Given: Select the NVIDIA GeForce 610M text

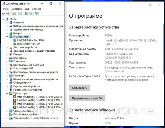Looking at the screenshot, I should tap(29, 44).
